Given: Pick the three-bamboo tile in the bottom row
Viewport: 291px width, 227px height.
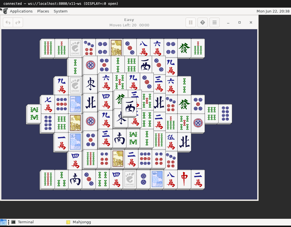Looking at the screenshot, I should (x=61, y=179).
